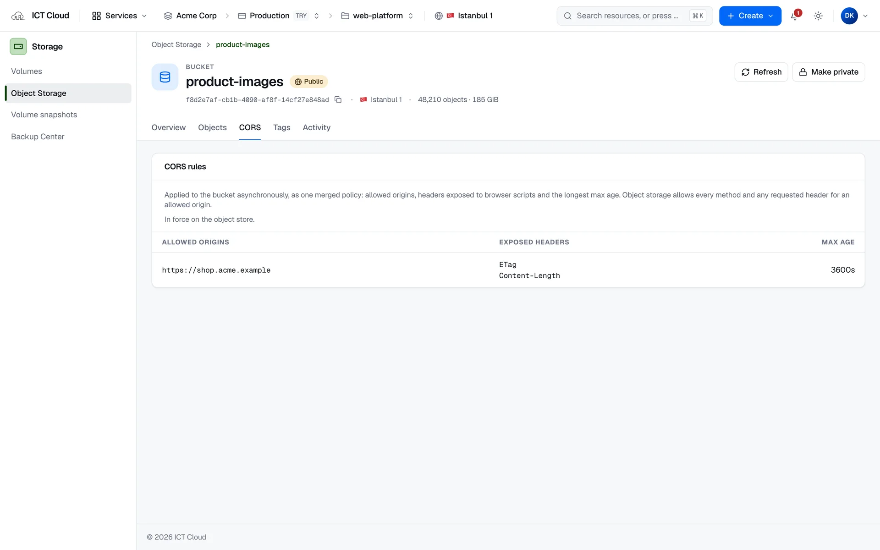Click the bucket ID text f8d2e7af

click(257, 100)
